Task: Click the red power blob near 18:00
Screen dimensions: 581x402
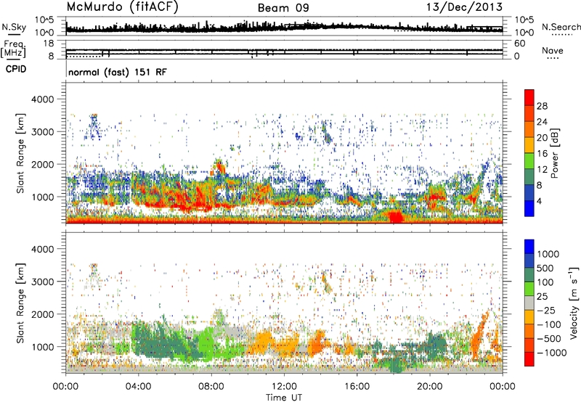Action: click(x=395, y=216)
